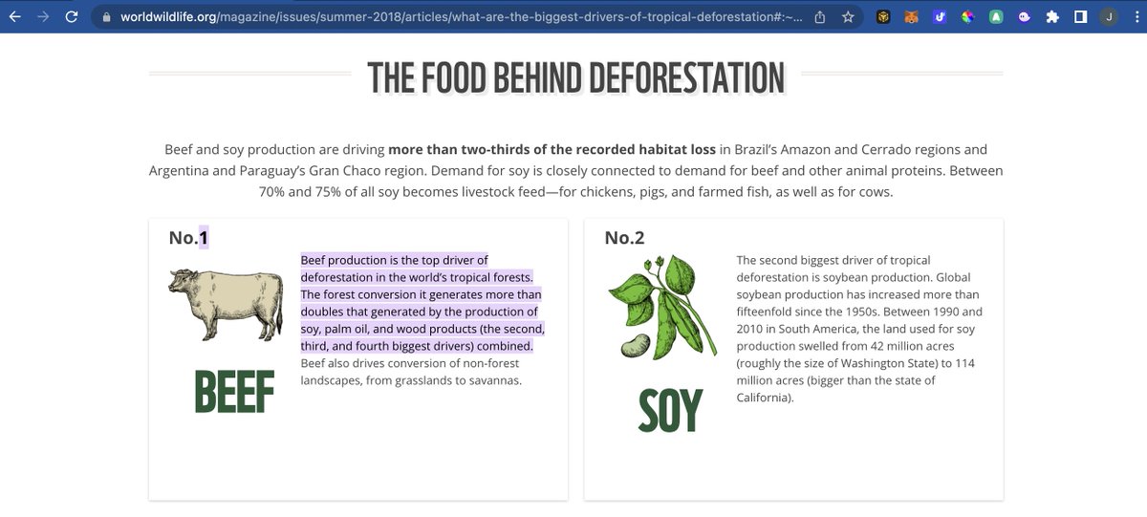The width and height of the screenshot is (1147, 517).
Task: Click the address bar URL
Action: tap(461, 17)
